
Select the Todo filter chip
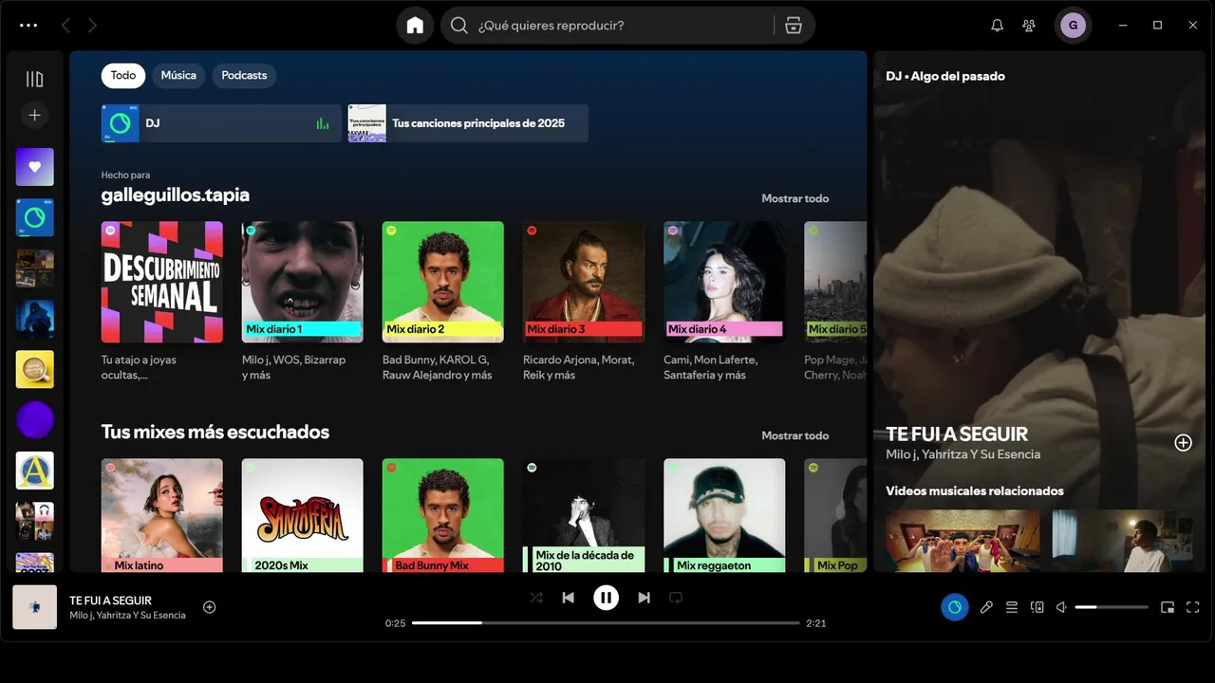coord(123,75)
